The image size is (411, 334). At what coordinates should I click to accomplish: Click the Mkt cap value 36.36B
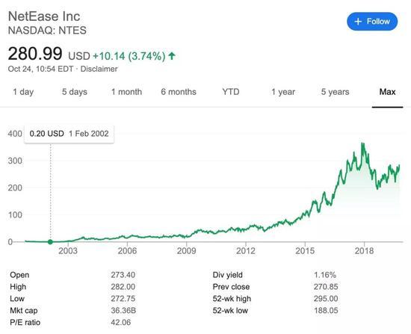[123, 310]
